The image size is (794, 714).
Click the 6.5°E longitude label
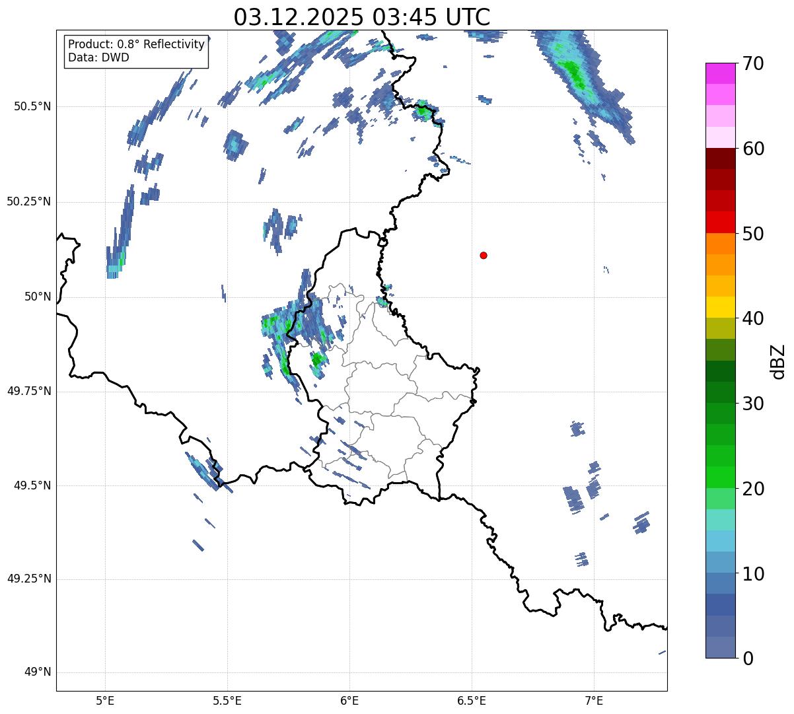tap(472, 701)
